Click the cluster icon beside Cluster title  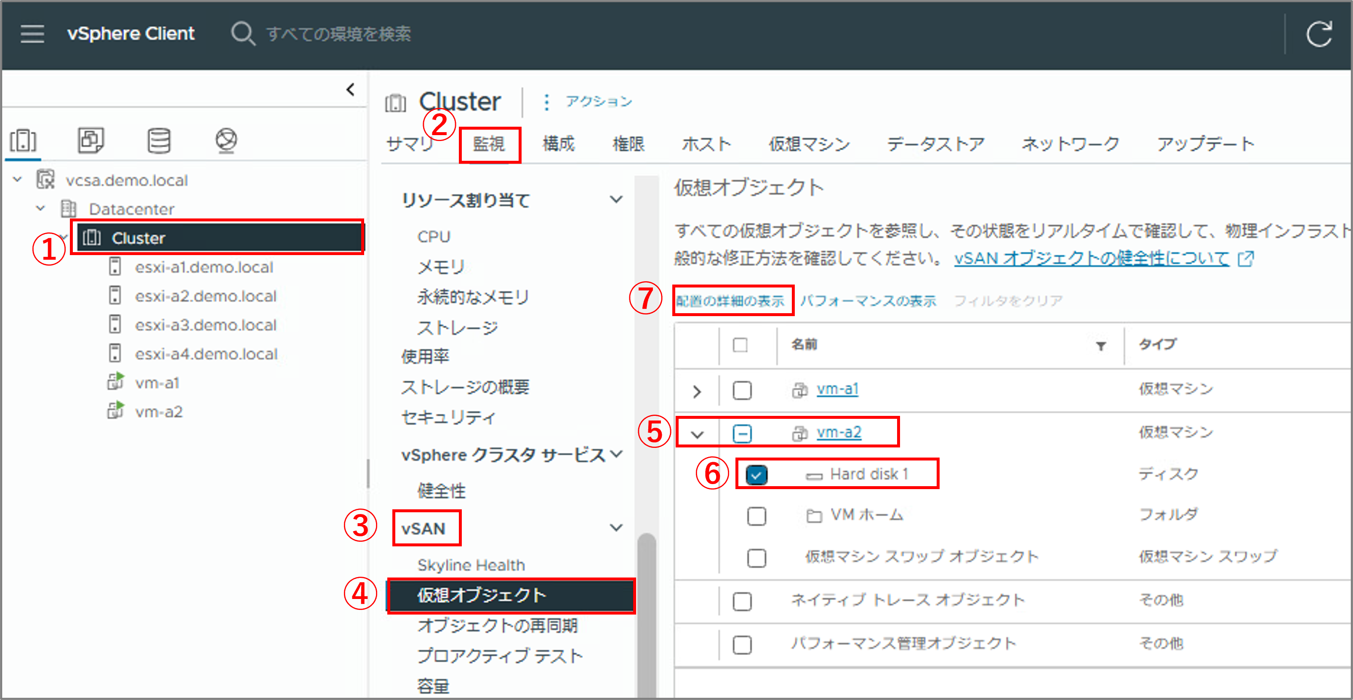tap(395, 102)
